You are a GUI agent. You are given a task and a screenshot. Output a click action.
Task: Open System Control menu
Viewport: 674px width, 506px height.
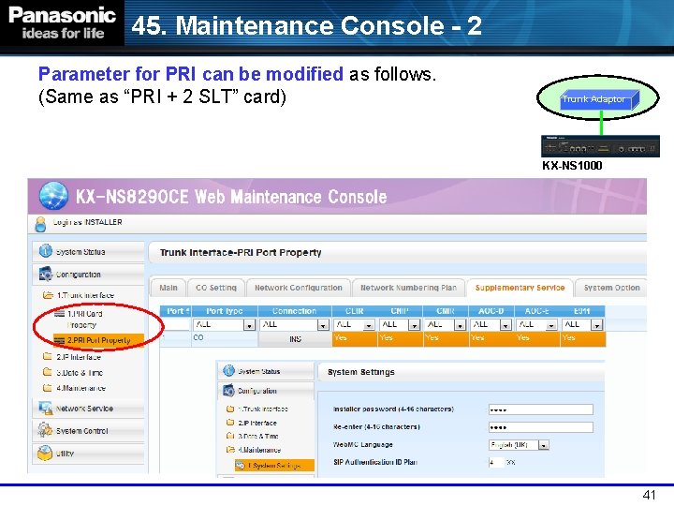pos(88,431)
